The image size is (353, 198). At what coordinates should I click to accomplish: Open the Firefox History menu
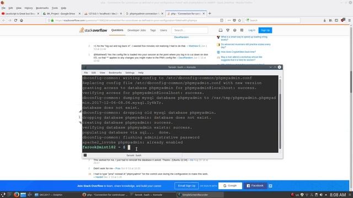(x=29, y=8)
